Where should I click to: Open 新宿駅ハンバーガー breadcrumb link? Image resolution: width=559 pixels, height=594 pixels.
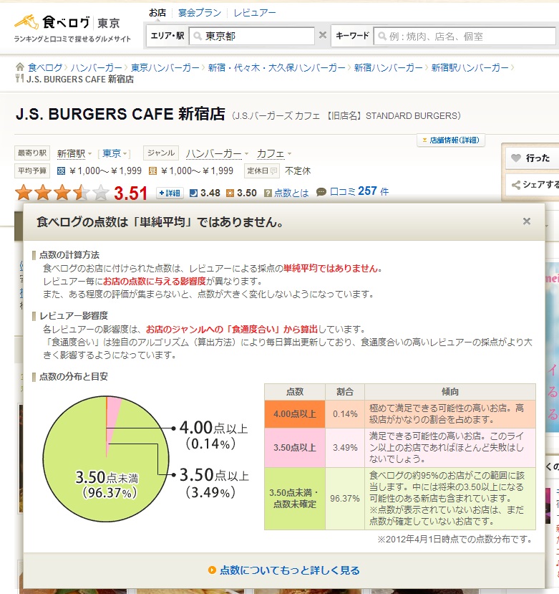470,67
